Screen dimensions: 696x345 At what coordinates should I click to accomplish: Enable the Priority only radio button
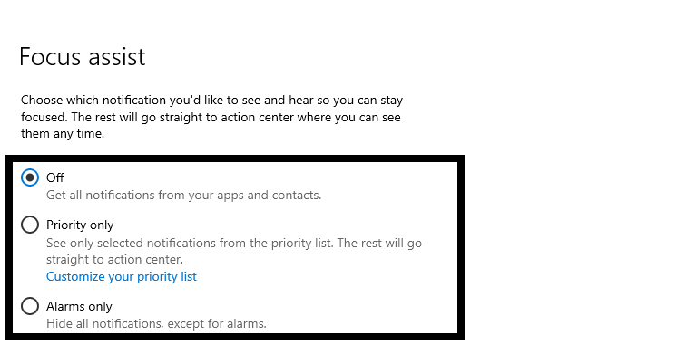30,225
